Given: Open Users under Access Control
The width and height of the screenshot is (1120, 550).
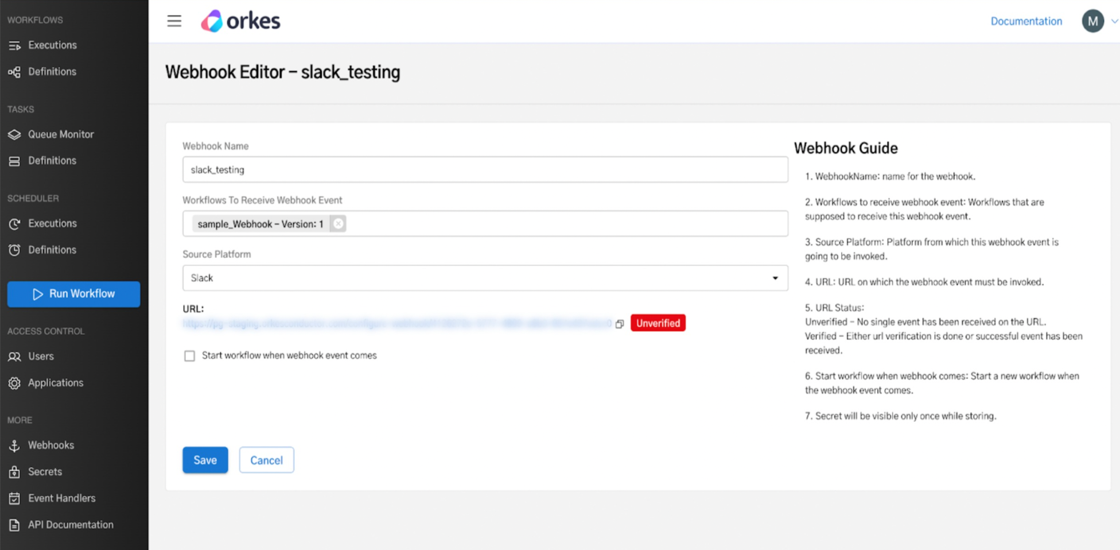Looking at the screenshot, I should pos(41,356).
